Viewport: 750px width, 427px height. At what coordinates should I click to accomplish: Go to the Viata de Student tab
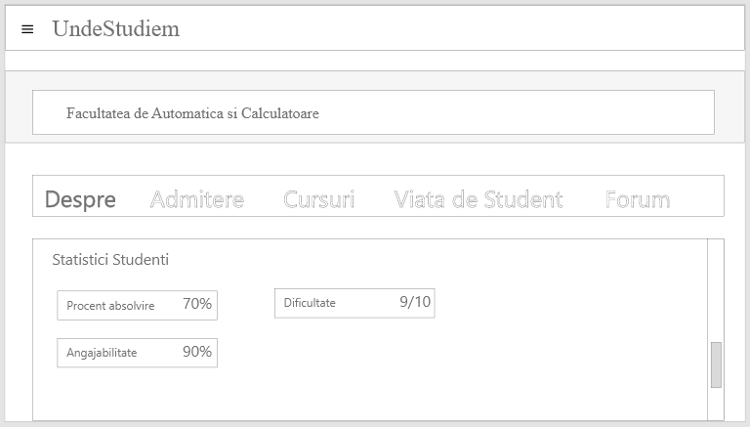click(x=479, y=200)
